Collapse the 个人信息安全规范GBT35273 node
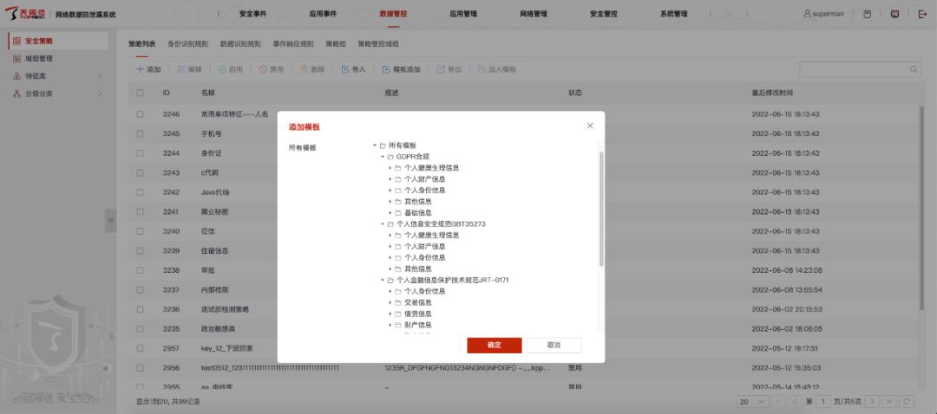This screenshot has height=414, width=937. 383,223
